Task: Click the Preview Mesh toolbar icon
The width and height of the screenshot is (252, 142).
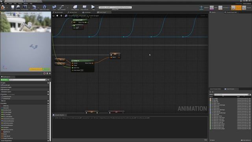Action: [x=24, y=7]
